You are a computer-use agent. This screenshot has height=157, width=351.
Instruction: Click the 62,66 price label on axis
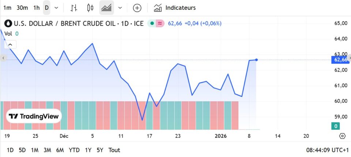pyautogui.click(x=340, y=60)
